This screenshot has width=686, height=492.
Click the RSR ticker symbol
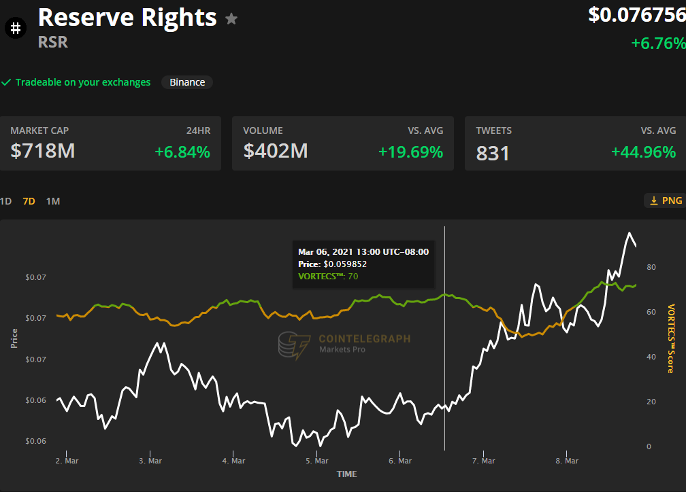53,42
